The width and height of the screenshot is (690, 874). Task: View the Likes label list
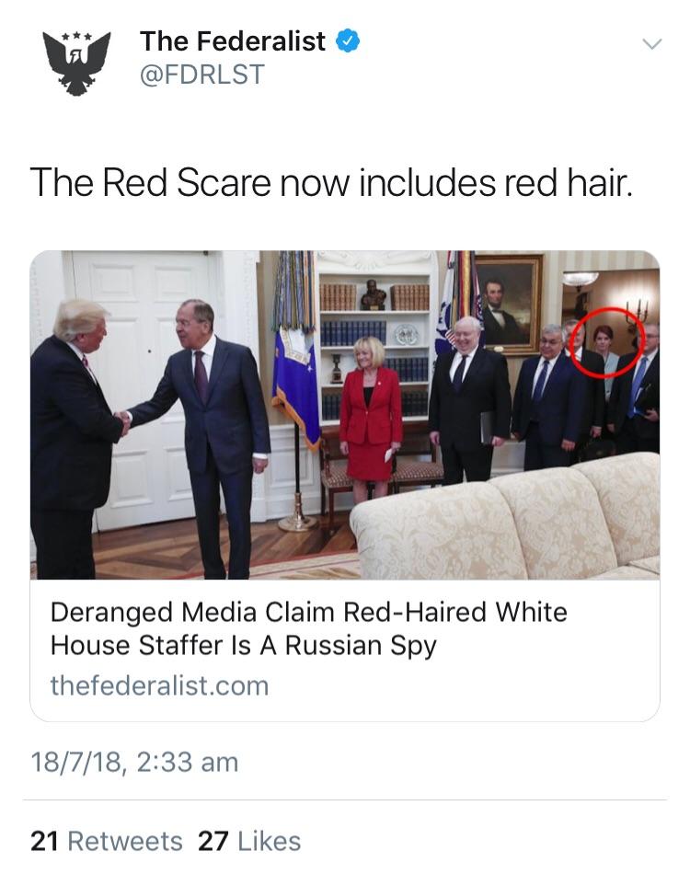(270, 841)
